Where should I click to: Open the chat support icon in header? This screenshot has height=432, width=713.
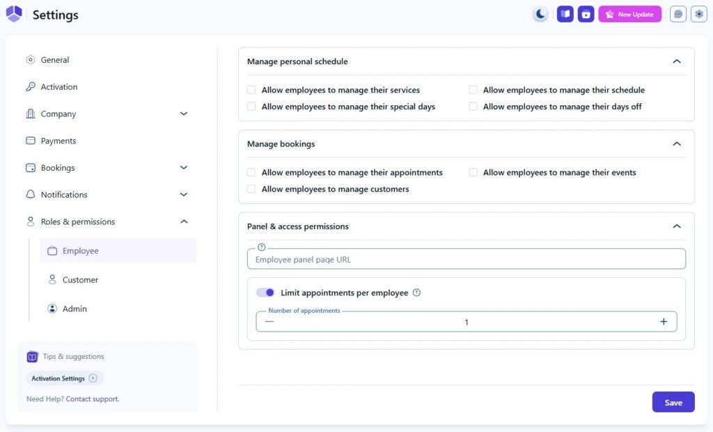click(678, 14)
